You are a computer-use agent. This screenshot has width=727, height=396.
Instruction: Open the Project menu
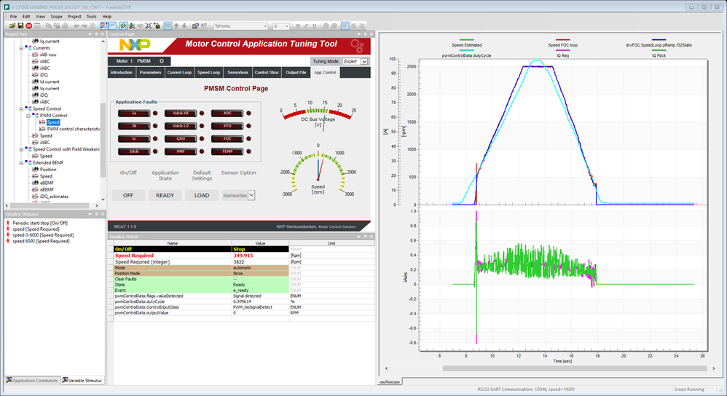point(74,16)
